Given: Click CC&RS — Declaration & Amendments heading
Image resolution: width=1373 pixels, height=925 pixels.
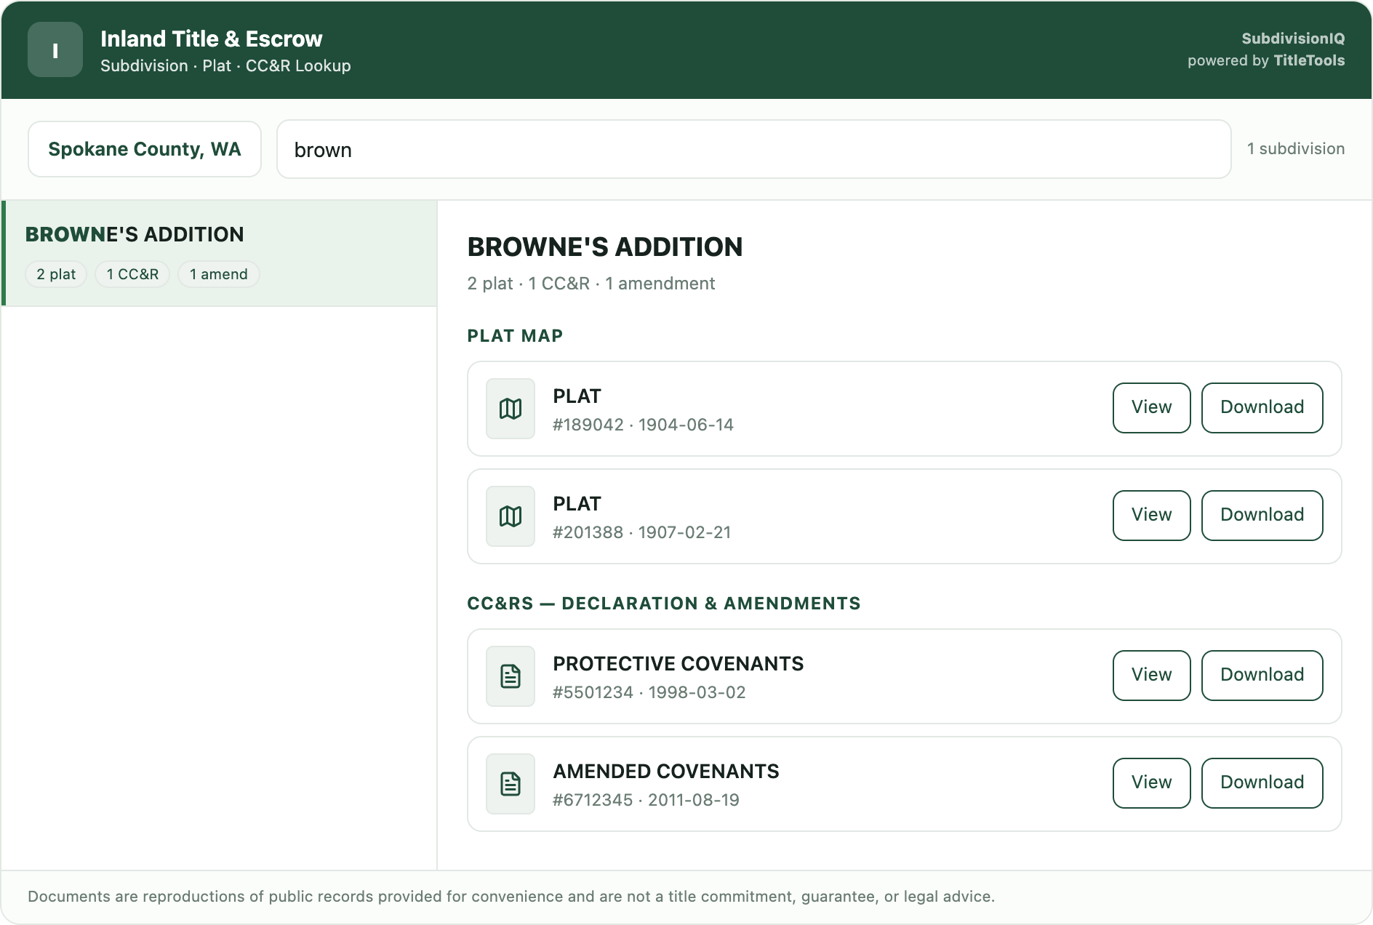Looking at the screenshot, I should [x=664, y=604].
